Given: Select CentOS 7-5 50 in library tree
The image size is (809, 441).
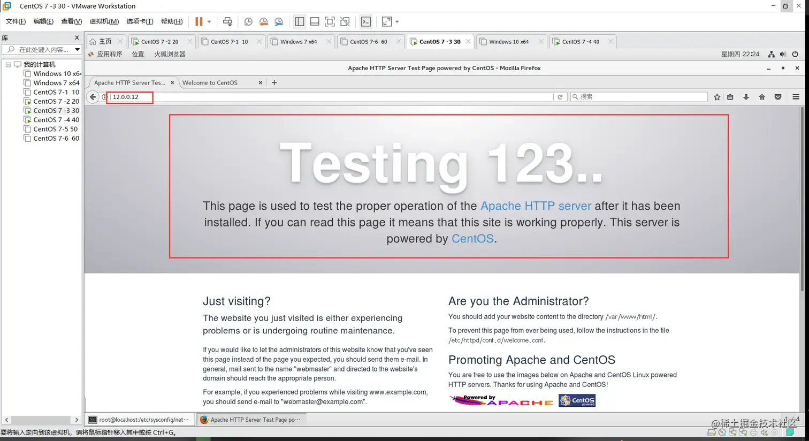Looking at the screenshot, I should point(51,129).
